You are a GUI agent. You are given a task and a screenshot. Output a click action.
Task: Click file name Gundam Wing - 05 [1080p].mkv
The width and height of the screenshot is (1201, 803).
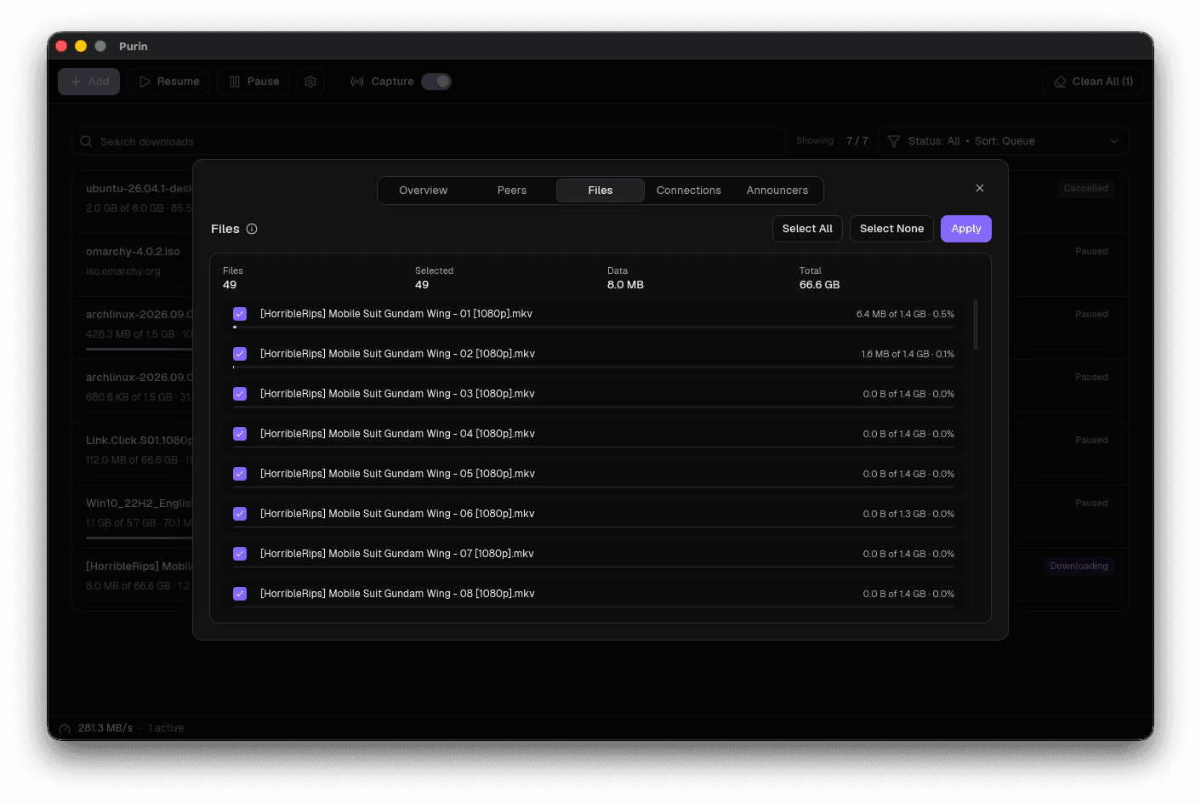pyautogui.click(x=397, y=474)
